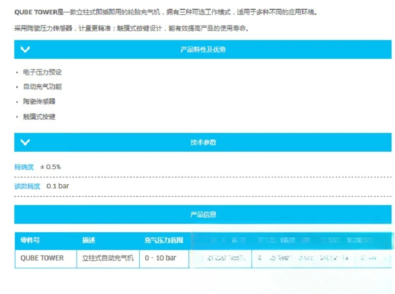Click the 产品信息 header bar
Image resolution: width=395 pixels, height=294 pixels.
point(203,214)
